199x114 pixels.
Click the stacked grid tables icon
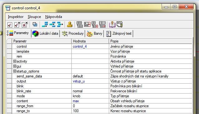(80, 24)
